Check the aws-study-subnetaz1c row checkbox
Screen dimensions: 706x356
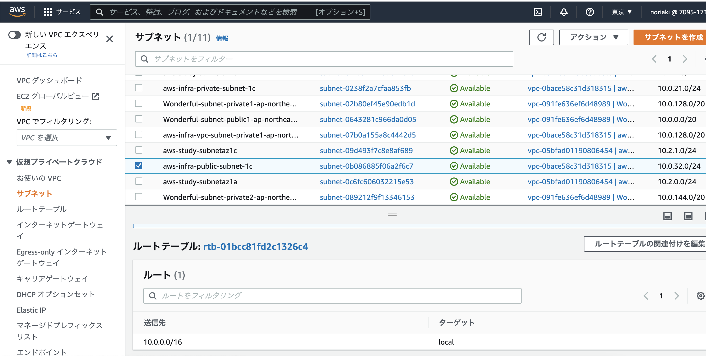[x=139, y=150]
